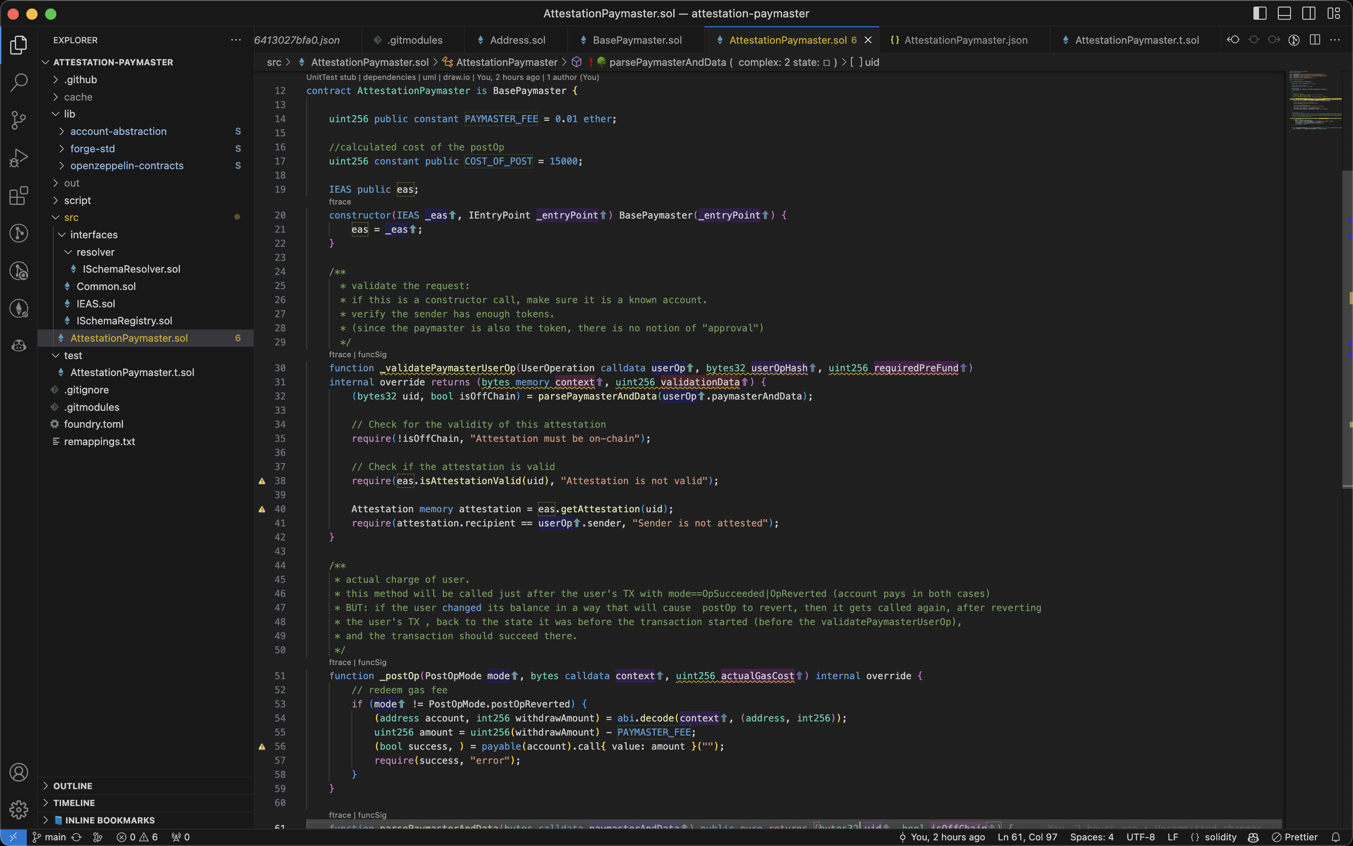Open editor more actions ellipsis menu
The width and height of the screenshot is (1353, 846).
pyautogui.click(x=1335, y=40)
